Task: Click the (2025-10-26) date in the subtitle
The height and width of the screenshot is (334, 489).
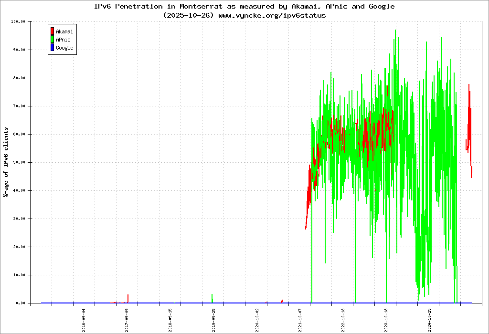Action: coord(189,15)
